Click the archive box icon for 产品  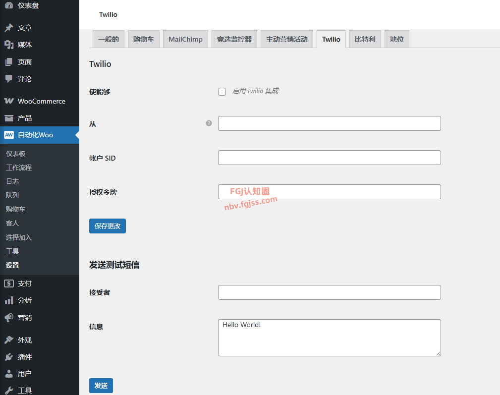tap(9, 118)
